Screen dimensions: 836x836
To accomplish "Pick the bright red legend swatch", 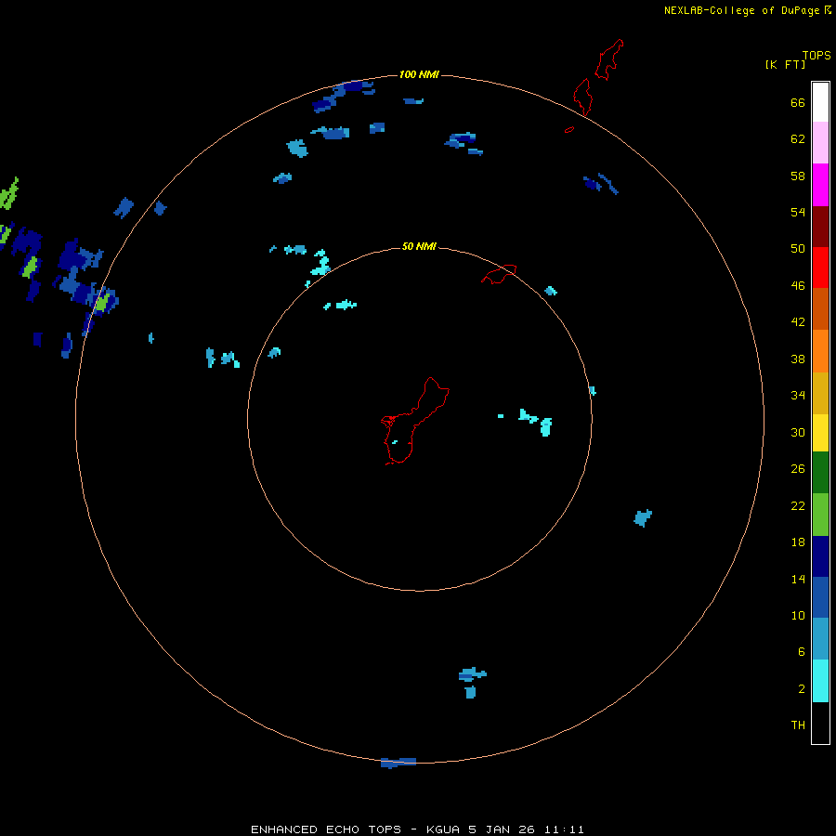I will click(x=820, y=268).
